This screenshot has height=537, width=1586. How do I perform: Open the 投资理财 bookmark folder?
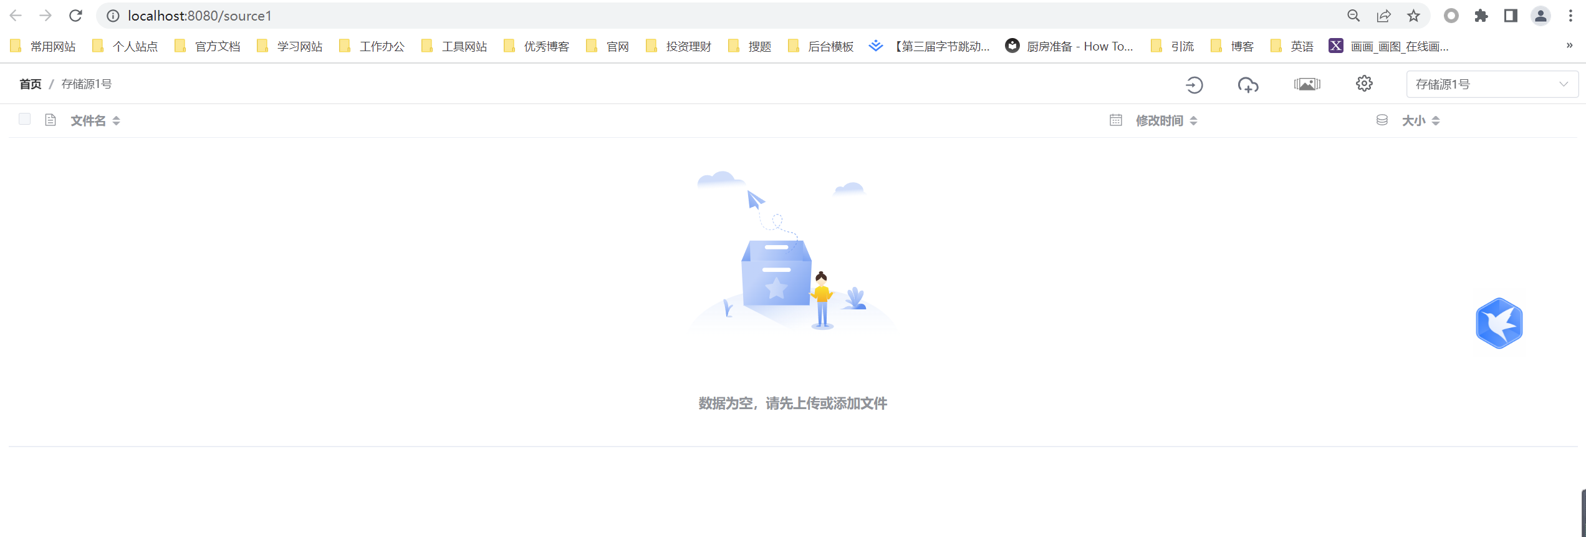click(x=679, y=46)
